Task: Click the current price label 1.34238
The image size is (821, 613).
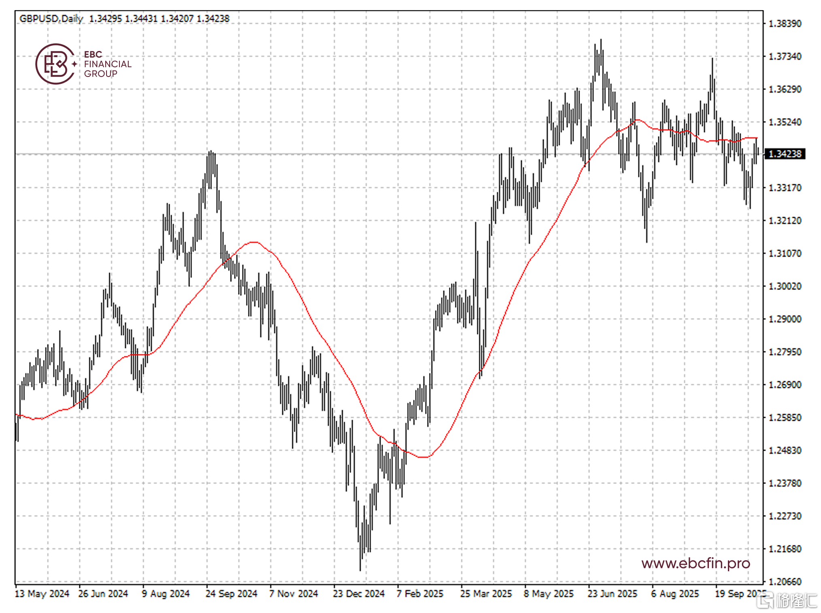Action: (784, 154)
